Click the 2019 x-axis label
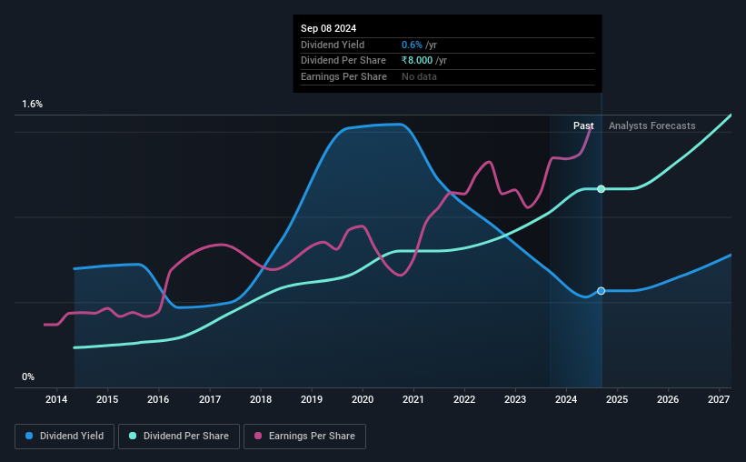The image size is (746, 462). coord(312,399)
